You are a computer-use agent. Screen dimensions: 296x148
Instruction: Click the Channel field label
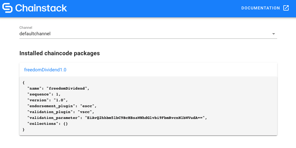(26, 28)
